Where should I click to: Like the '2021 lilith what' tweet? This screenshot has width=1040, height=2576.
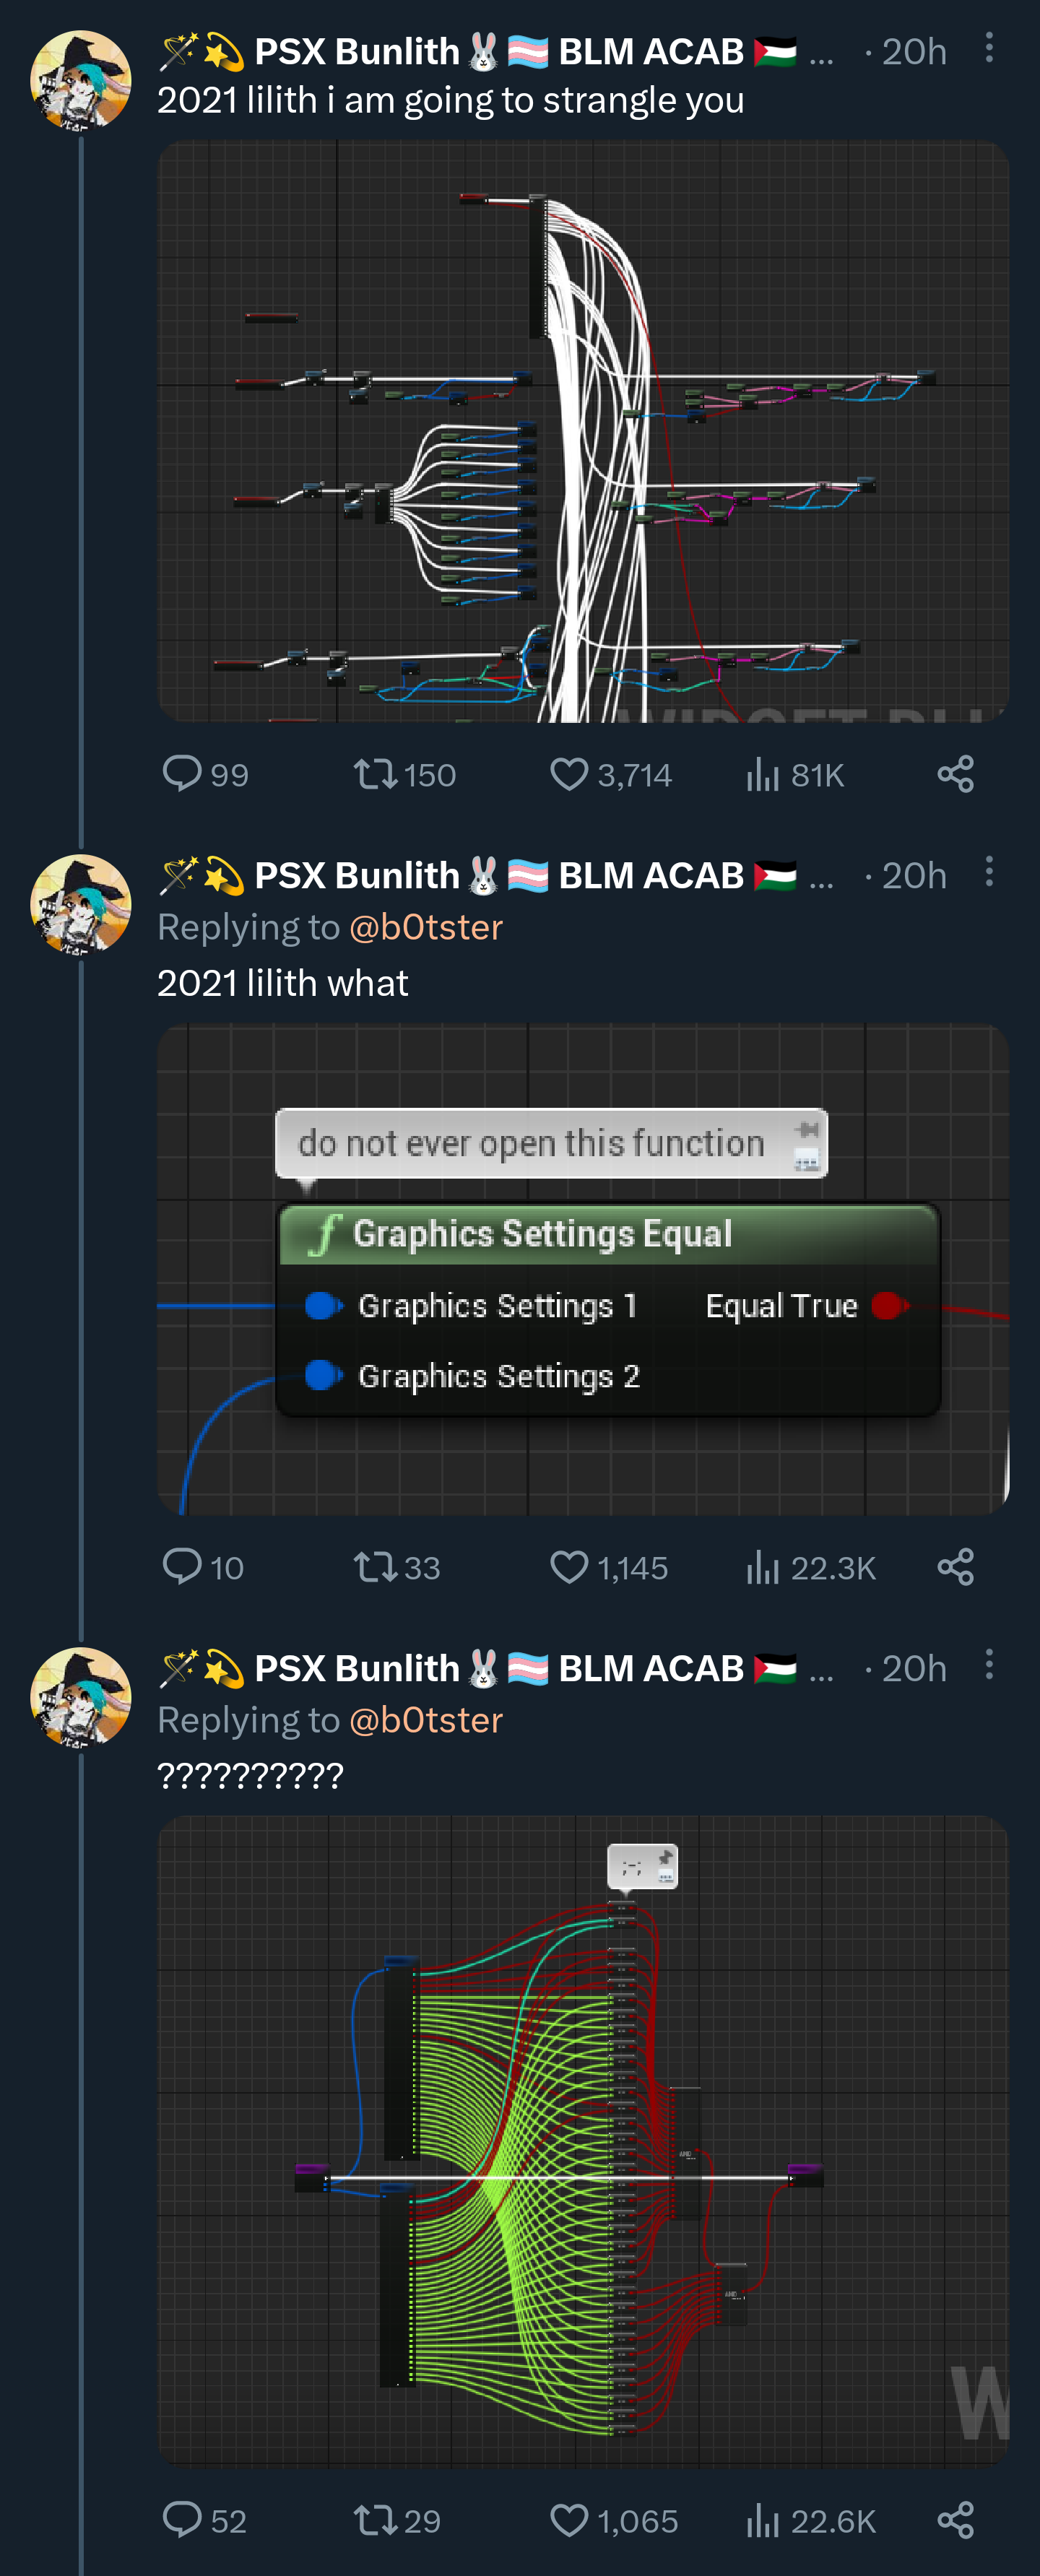click(x=569, y=1567)
